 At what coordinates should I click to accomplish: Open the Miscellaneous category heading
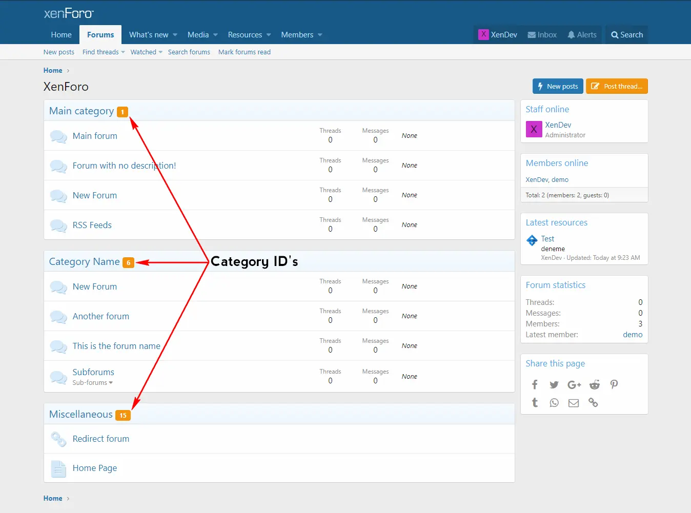click(x=81, y=415)
